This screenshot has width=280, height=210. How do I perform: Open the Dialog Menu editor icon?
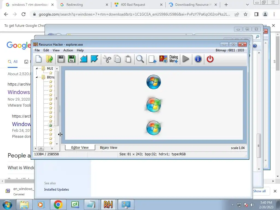174,59
